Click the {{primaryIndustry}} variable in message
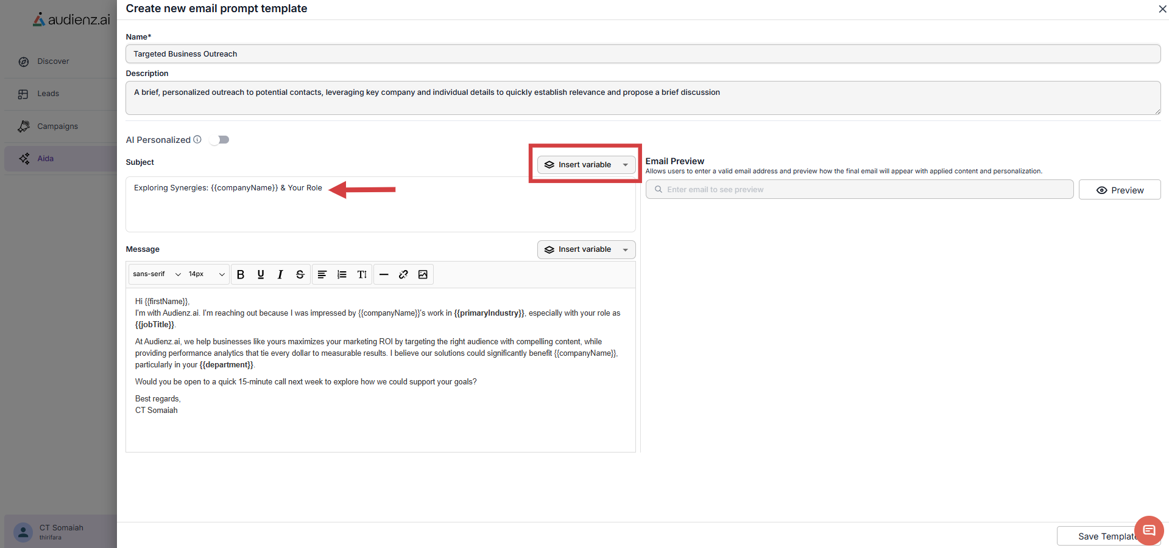This screenshot has height=548, width=1169. click(x=489, y=313)
